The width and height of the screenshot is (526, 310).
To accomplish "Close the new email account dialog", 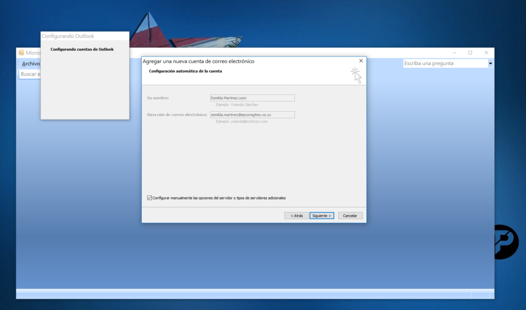I will [361, 61].
